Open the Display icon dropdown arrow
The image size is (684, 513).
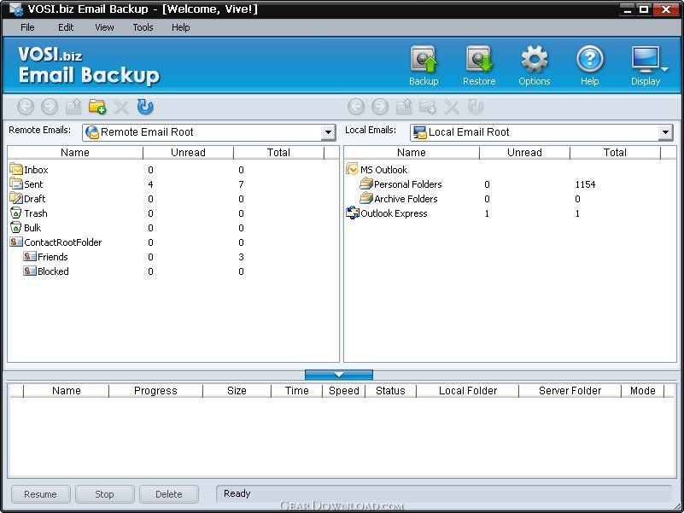[x=664, y=69]
